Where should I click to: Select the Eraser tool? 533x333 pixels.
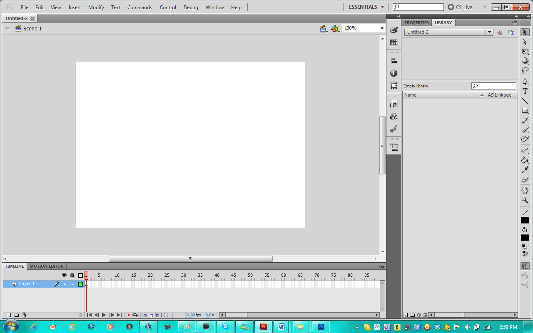tap(525, 179)
